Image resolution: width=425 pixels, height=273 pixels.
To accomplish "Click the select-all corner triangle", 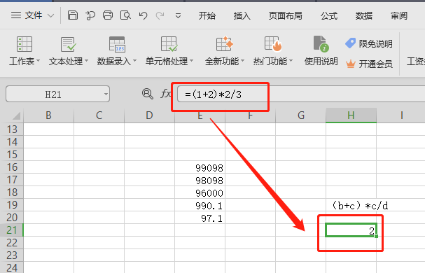I will [x=16, y=115].
